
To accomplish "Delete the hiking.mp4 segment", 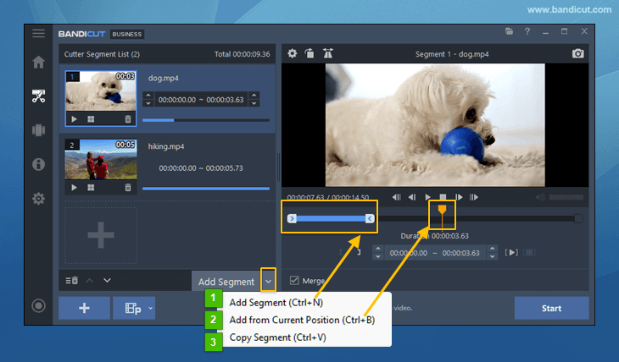I will 128,188.
